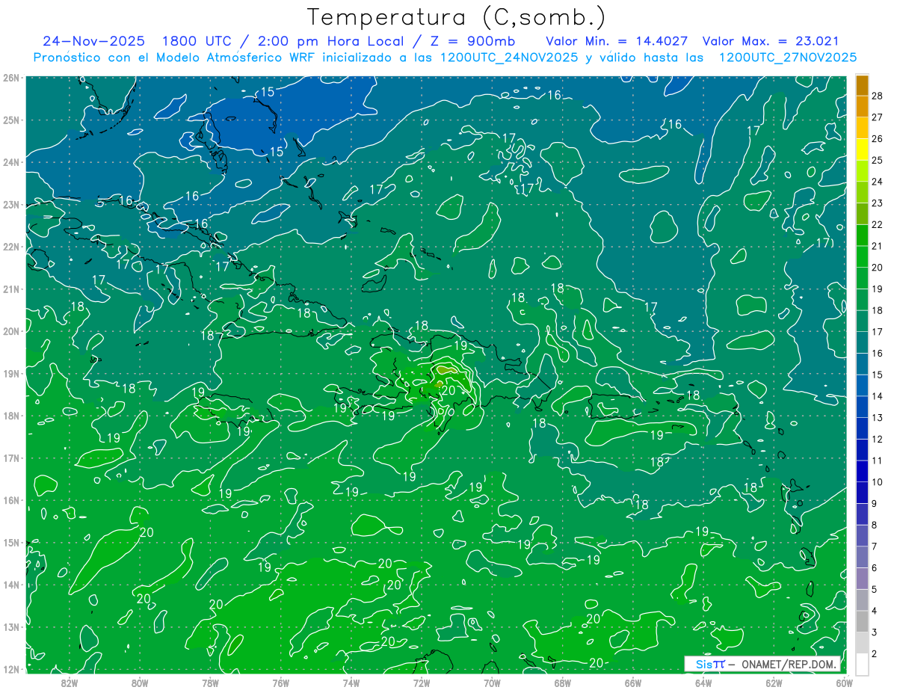
Task: Click the latitude label "21N"
Action: click(11, 289)
